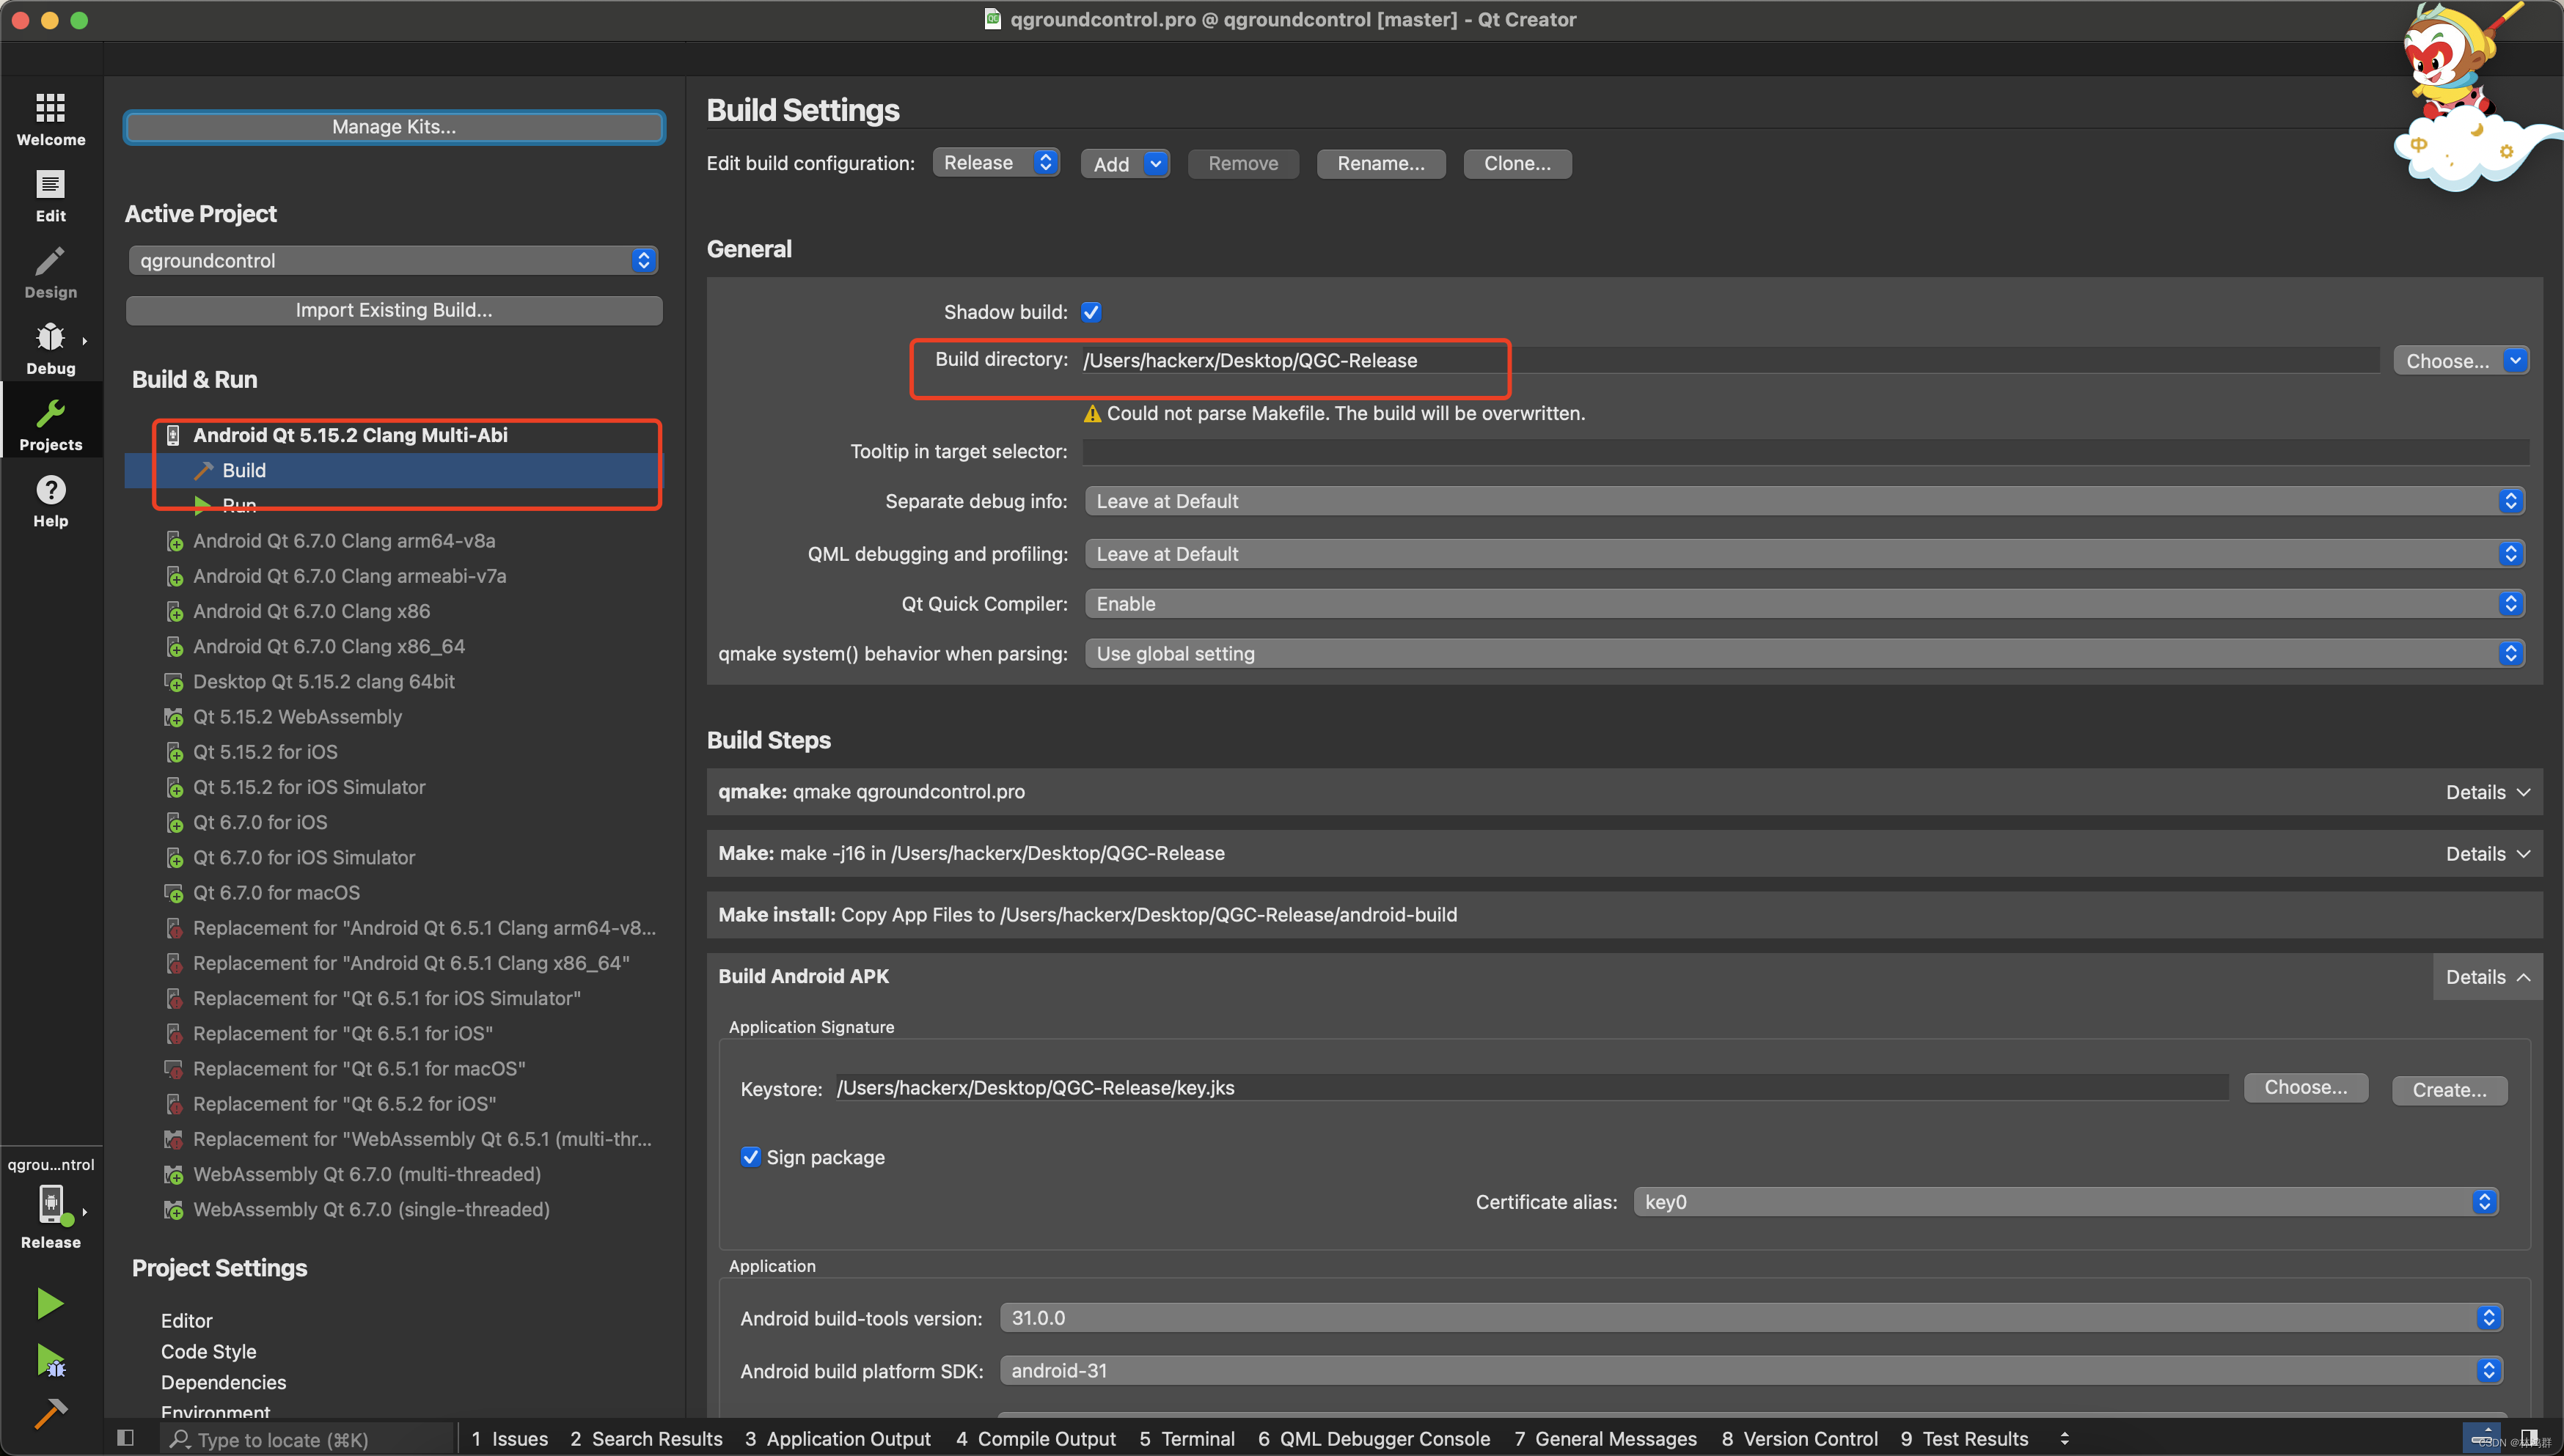Open the Add configuration dropdown
This screenshot has width=2564, height=1456.
coord(1124,164)
